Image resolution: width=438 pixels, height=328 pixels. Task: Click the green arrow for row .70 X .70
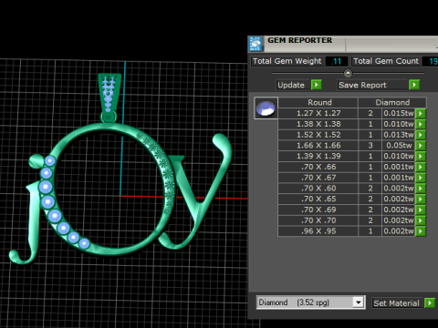(x=421, y=220)
